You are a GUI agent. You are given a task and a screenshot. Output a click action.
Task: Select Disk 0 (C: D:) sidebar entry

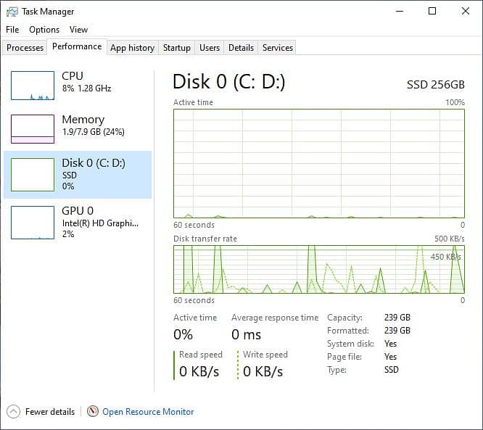(x=78, y=175)
